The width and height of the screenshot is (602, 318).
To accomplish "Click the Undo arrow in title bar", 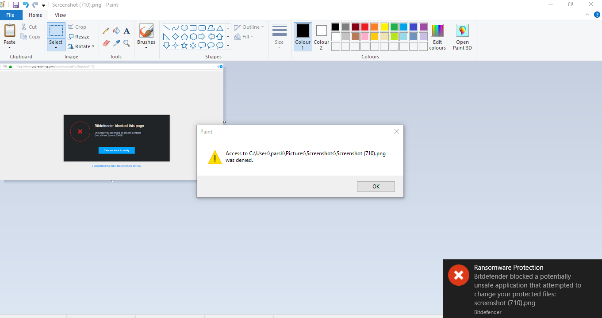I will pyautogui.click(x=26, y=5).
